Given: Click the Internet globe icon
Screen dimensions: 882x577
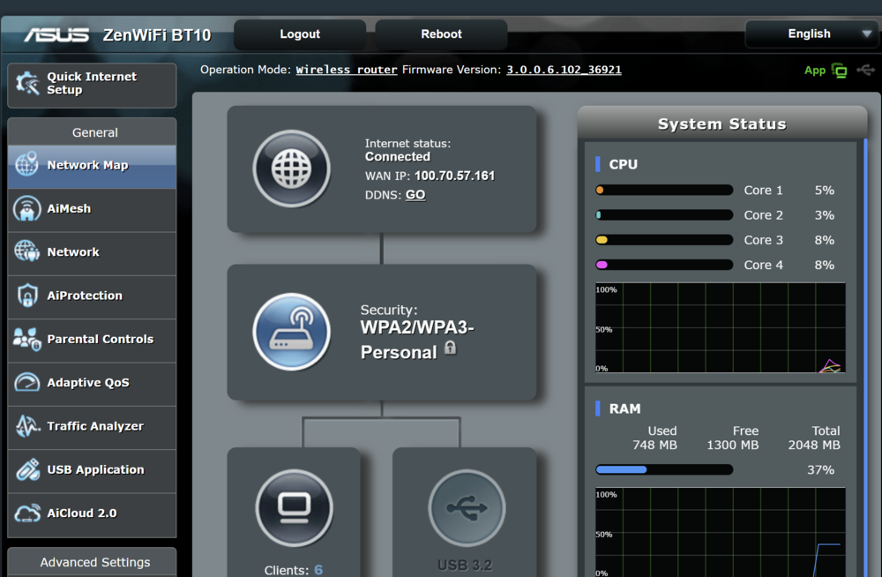Looking at the screenshot, I should tap(291, 169).
